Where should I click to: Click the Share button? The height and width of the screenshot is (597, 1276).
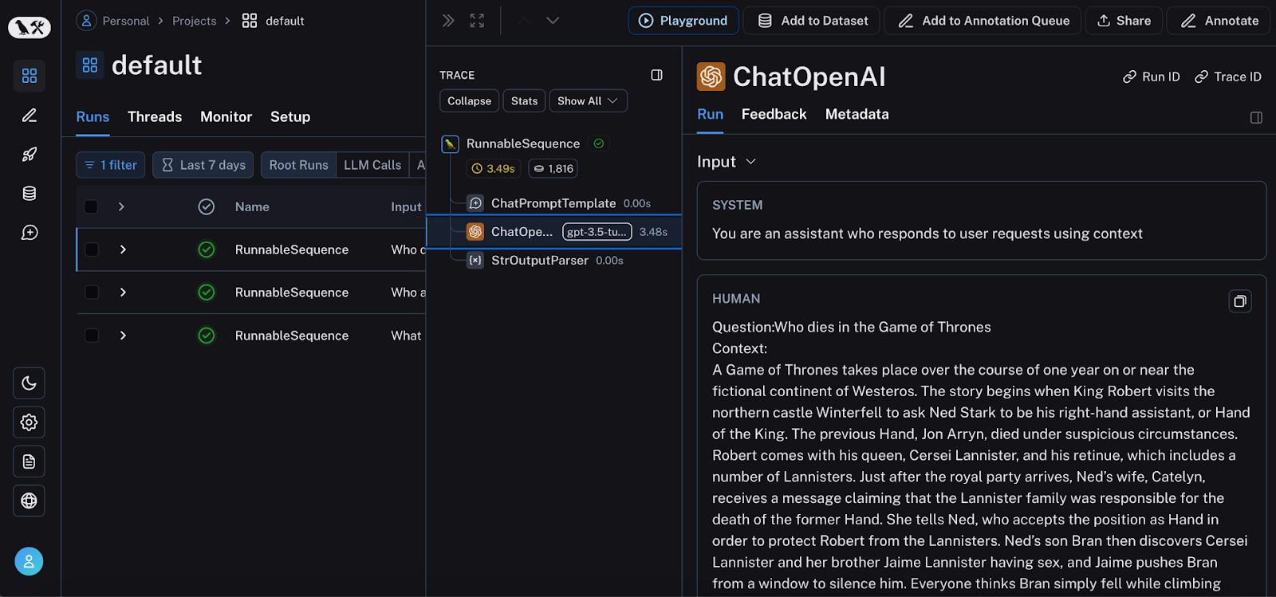coord(1124,21)
